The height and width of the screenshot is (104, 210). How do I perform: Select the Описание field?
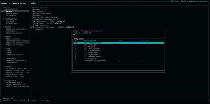(x=38, y=15)
